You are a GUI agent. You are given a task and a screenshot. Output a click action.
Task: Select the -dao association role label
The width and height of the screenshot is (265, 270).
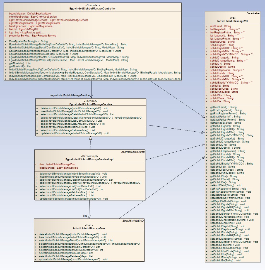point(85,215)
